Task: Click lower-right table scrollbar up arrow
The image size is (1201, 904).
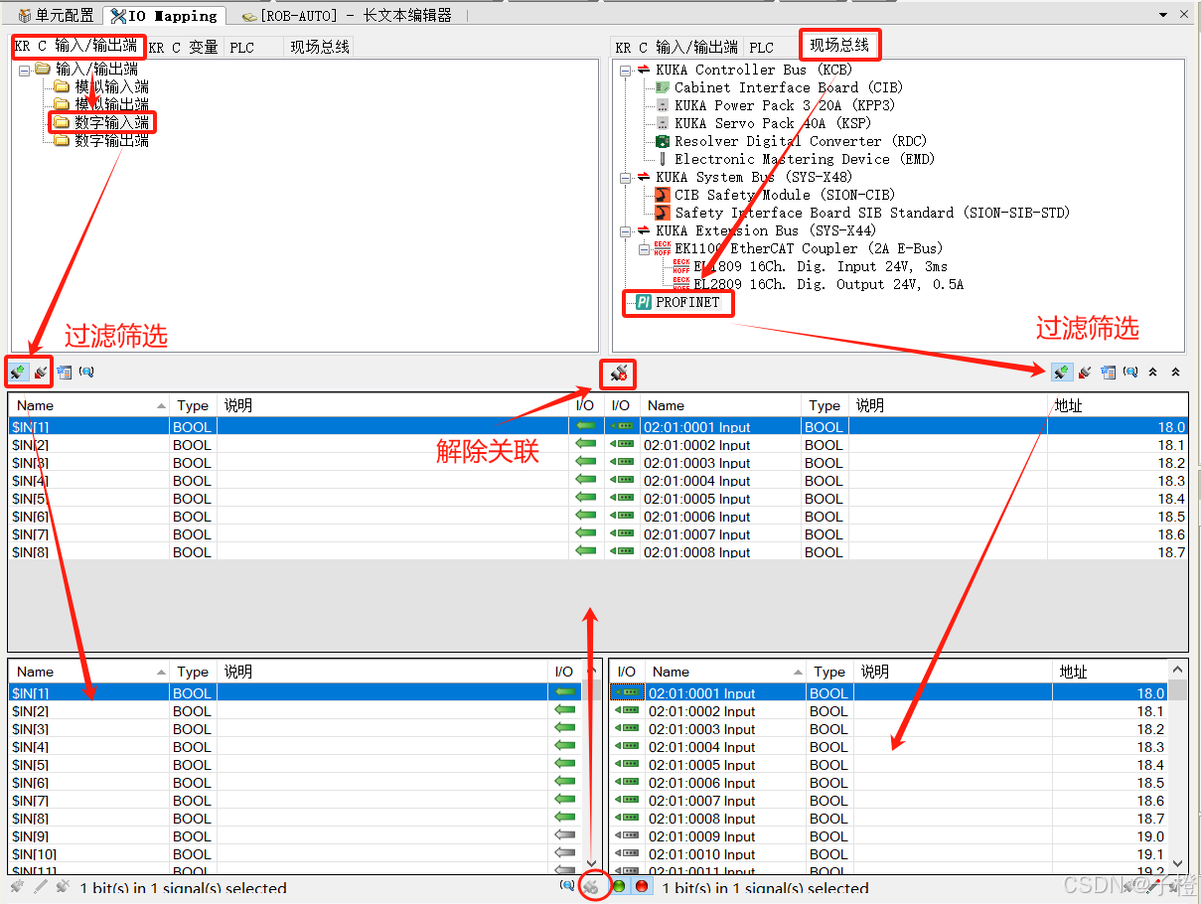Action: tap(1178, 671)
